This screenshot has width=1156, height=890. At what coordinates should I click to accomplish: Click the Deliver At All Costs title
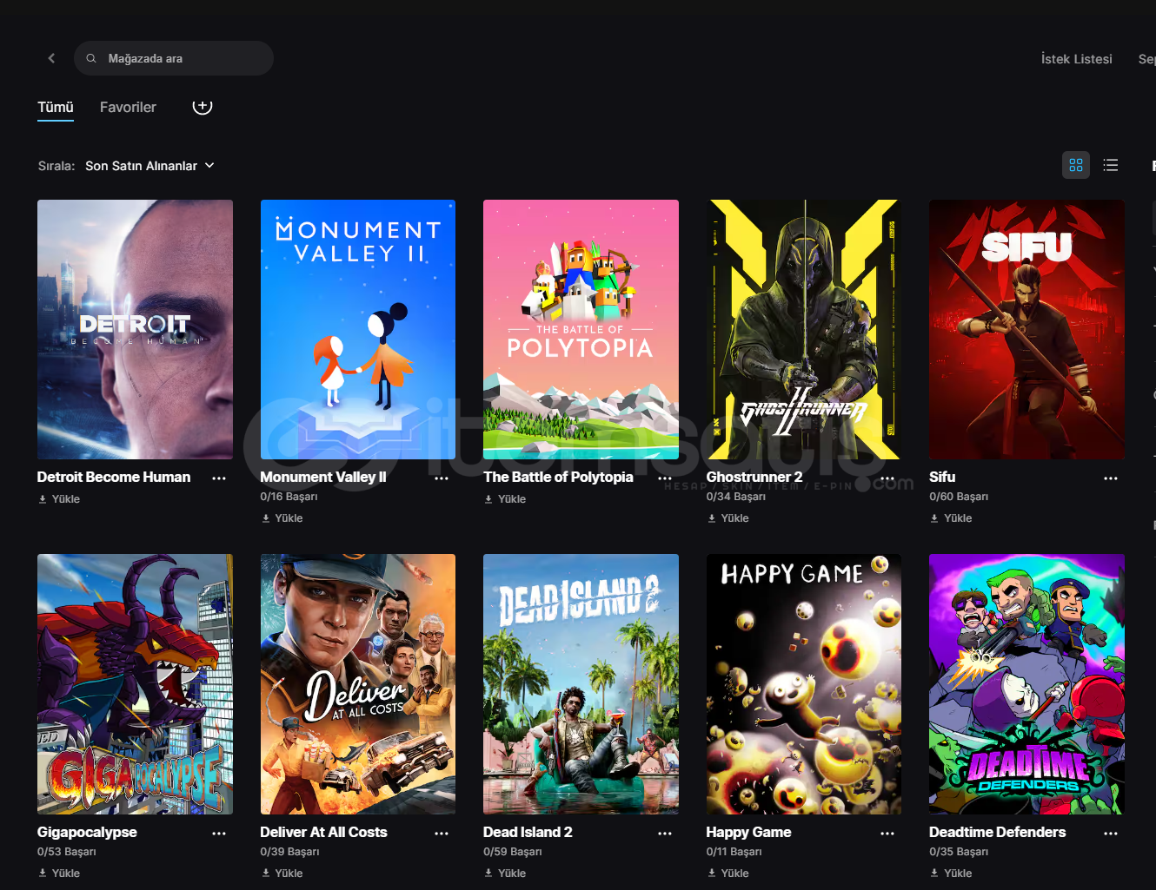(x=323, y=832)
